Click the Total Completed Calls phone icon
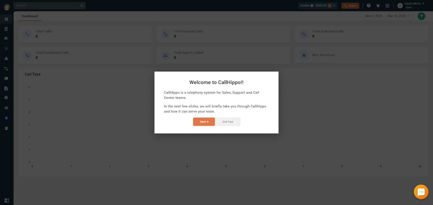This screenshot has width=433, height=205. 27,55
